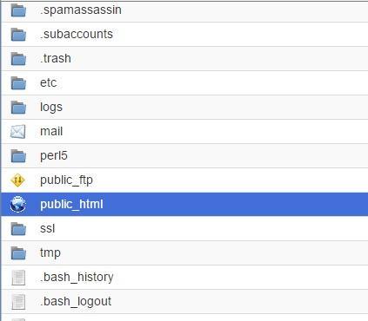Click the public_ftp transfer arrows icon

[18, 180]
